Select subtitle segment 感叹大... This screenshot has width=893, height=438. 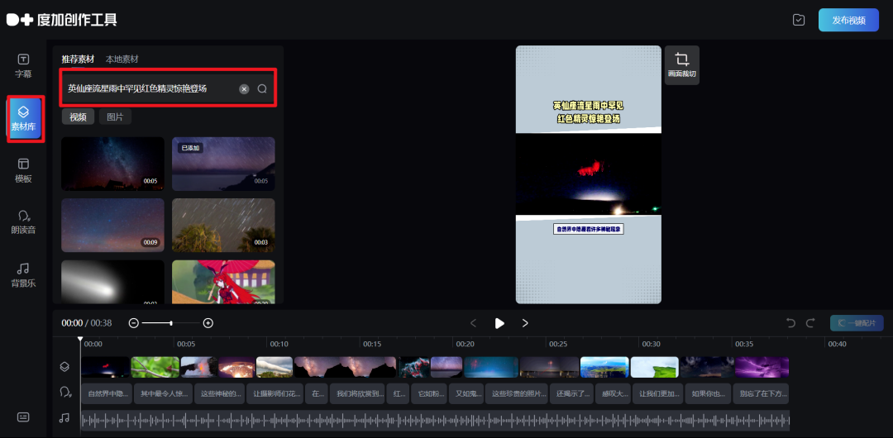(614, 393)
